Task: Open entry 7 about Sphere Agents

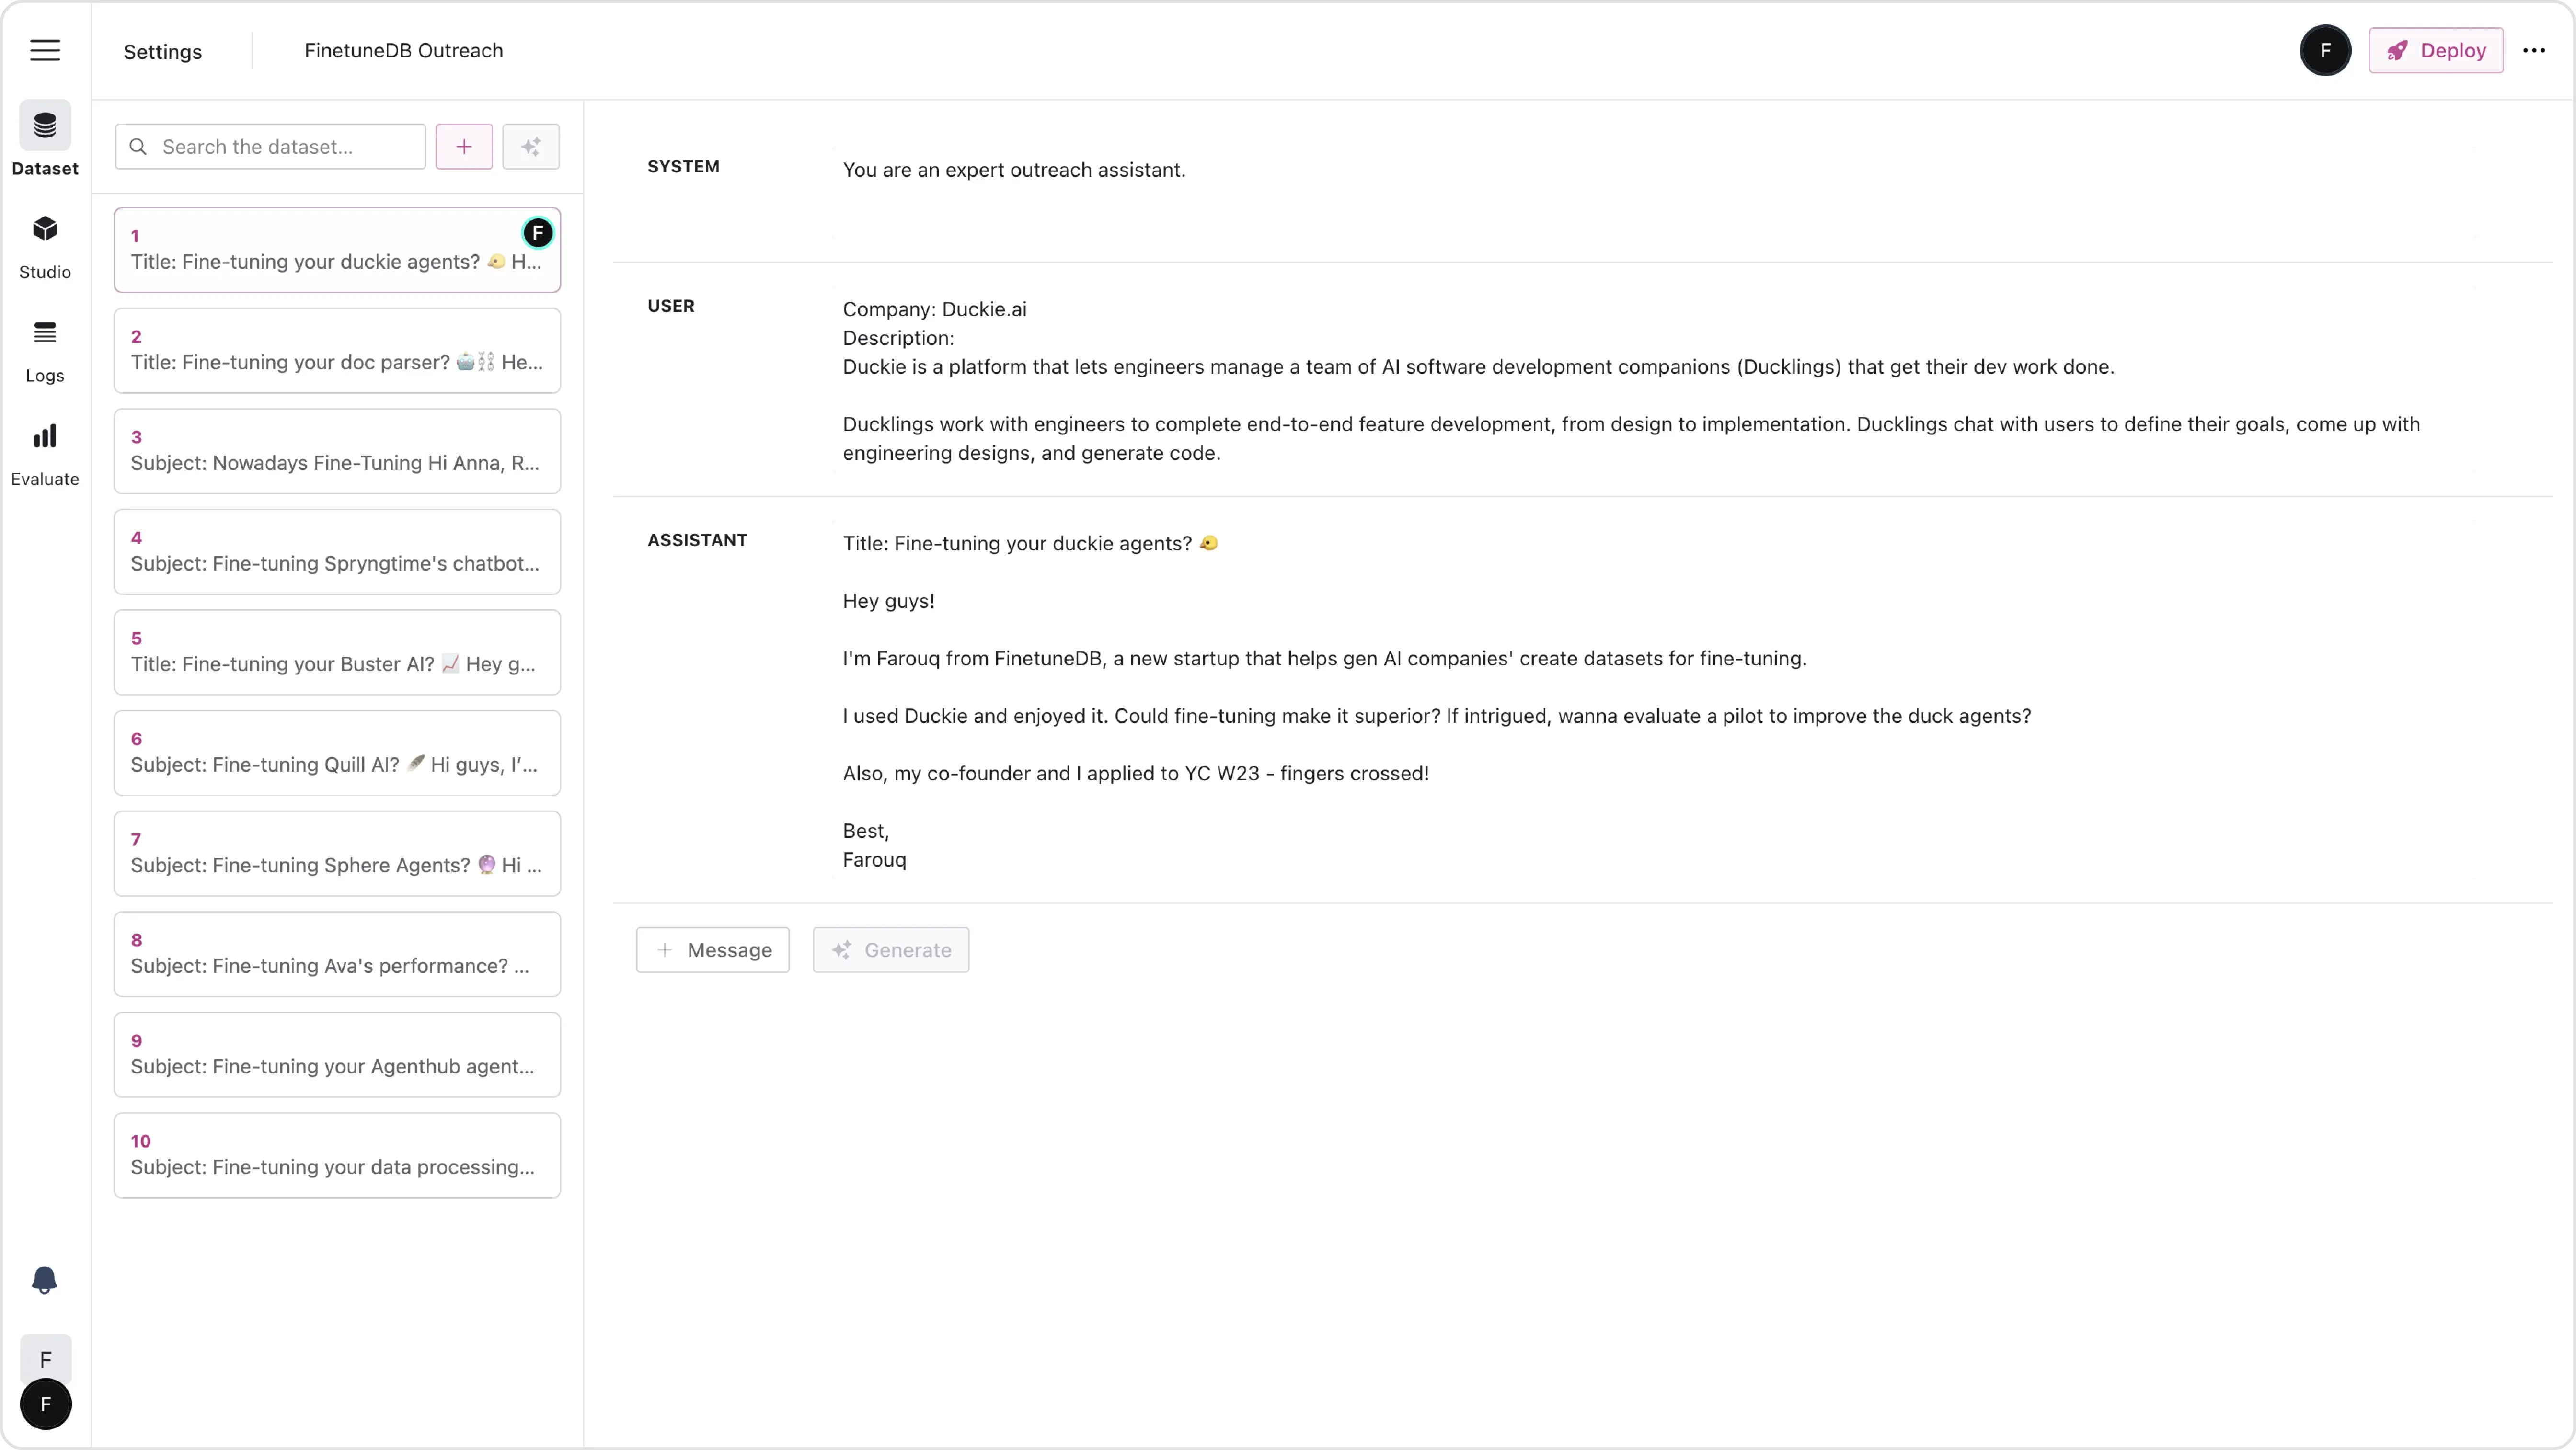Action: click(337, 854)
